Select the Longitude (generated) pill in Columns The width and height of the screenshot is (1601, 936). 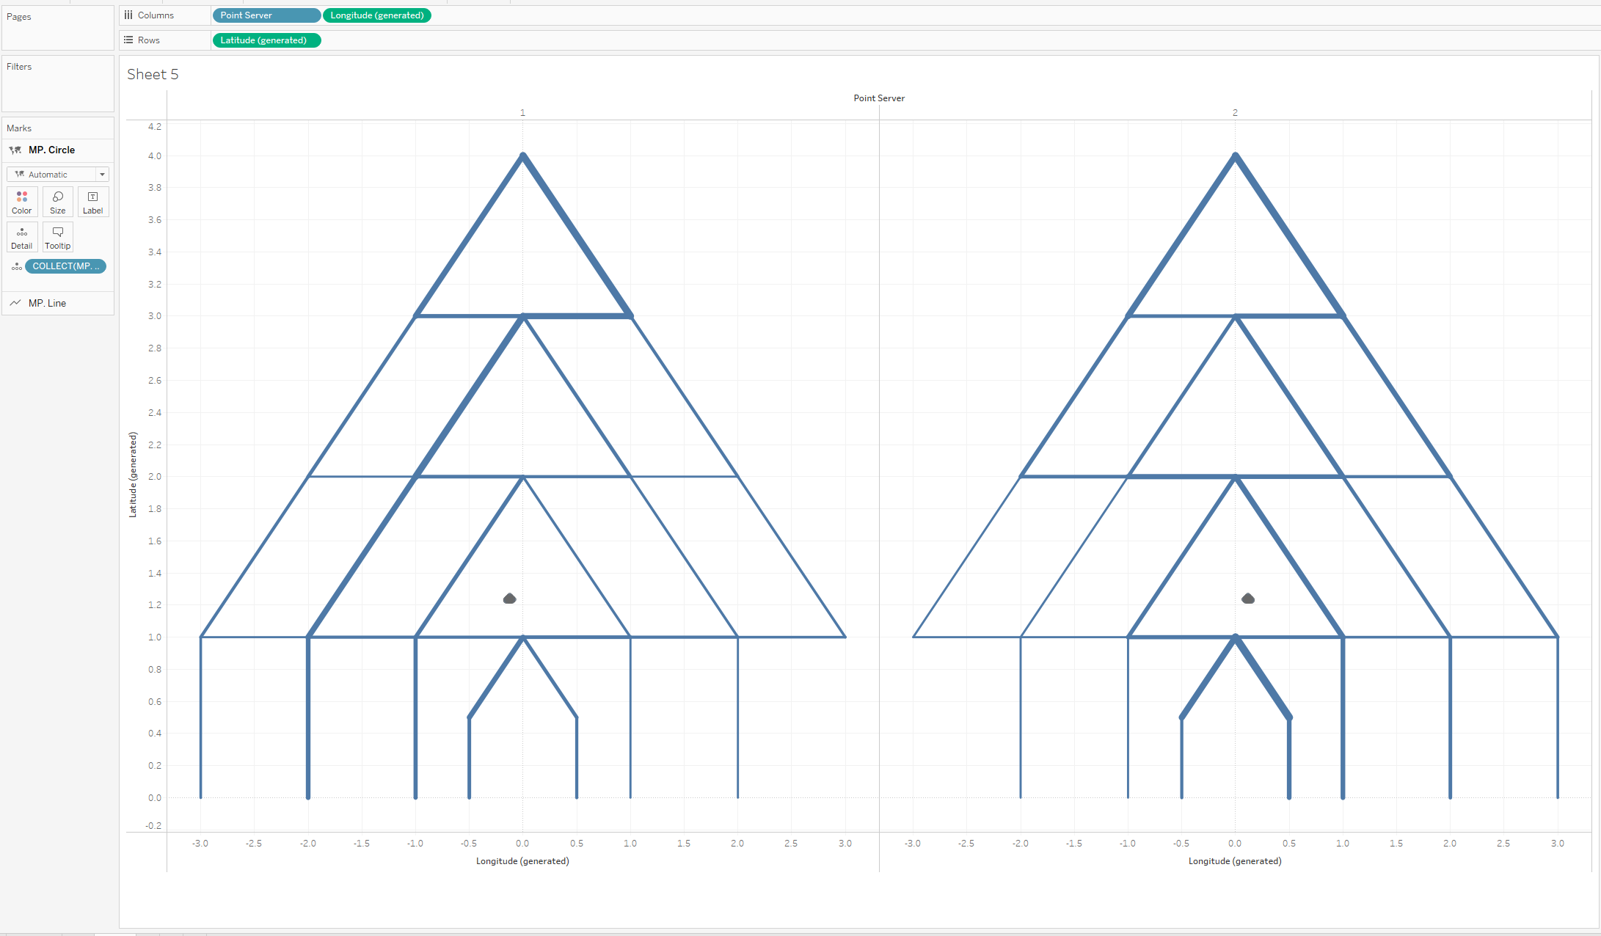coord(377,15)
